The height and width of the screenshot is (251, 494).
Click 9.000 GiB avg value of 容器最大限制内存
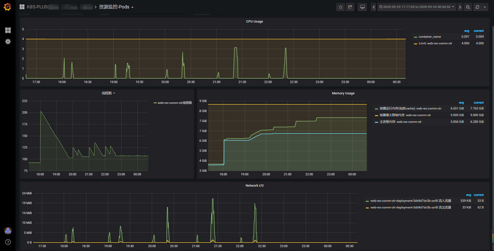[x=457, y=115]
